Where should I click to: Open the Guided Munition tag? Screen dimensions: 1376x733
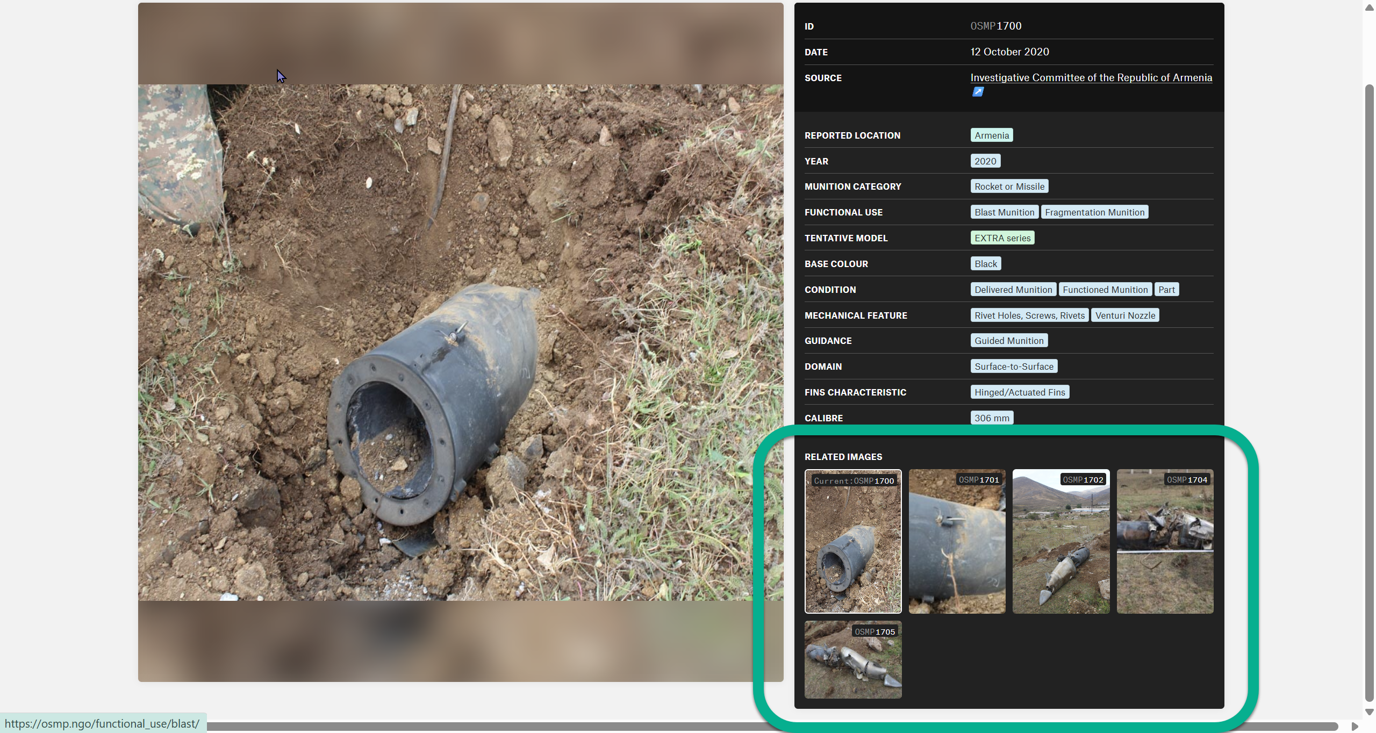point(1008,341)
